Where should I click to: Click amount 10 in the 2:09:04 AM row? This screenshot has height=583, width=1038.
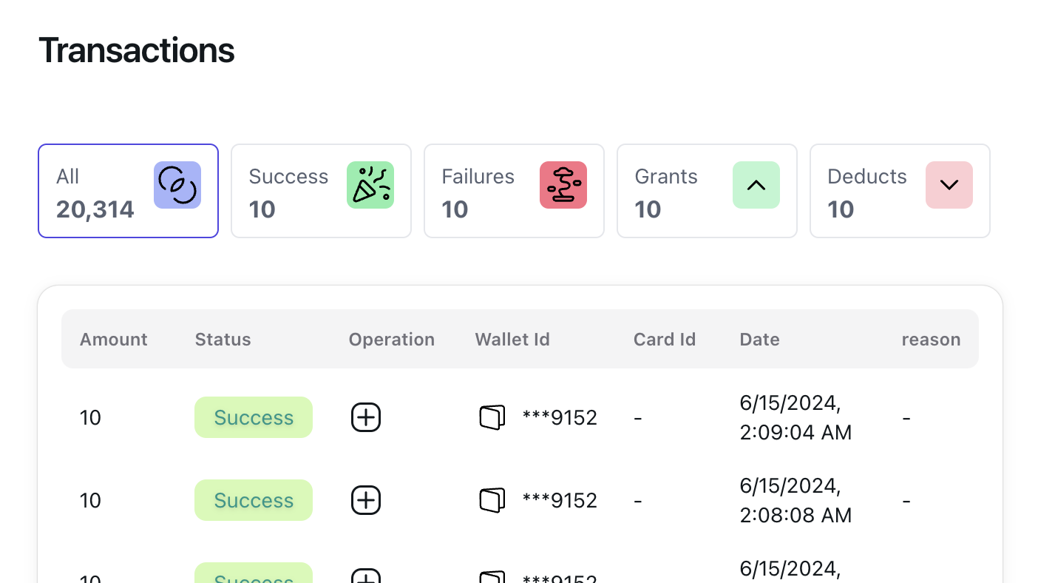pyautogui.click(x=90, y=418)
